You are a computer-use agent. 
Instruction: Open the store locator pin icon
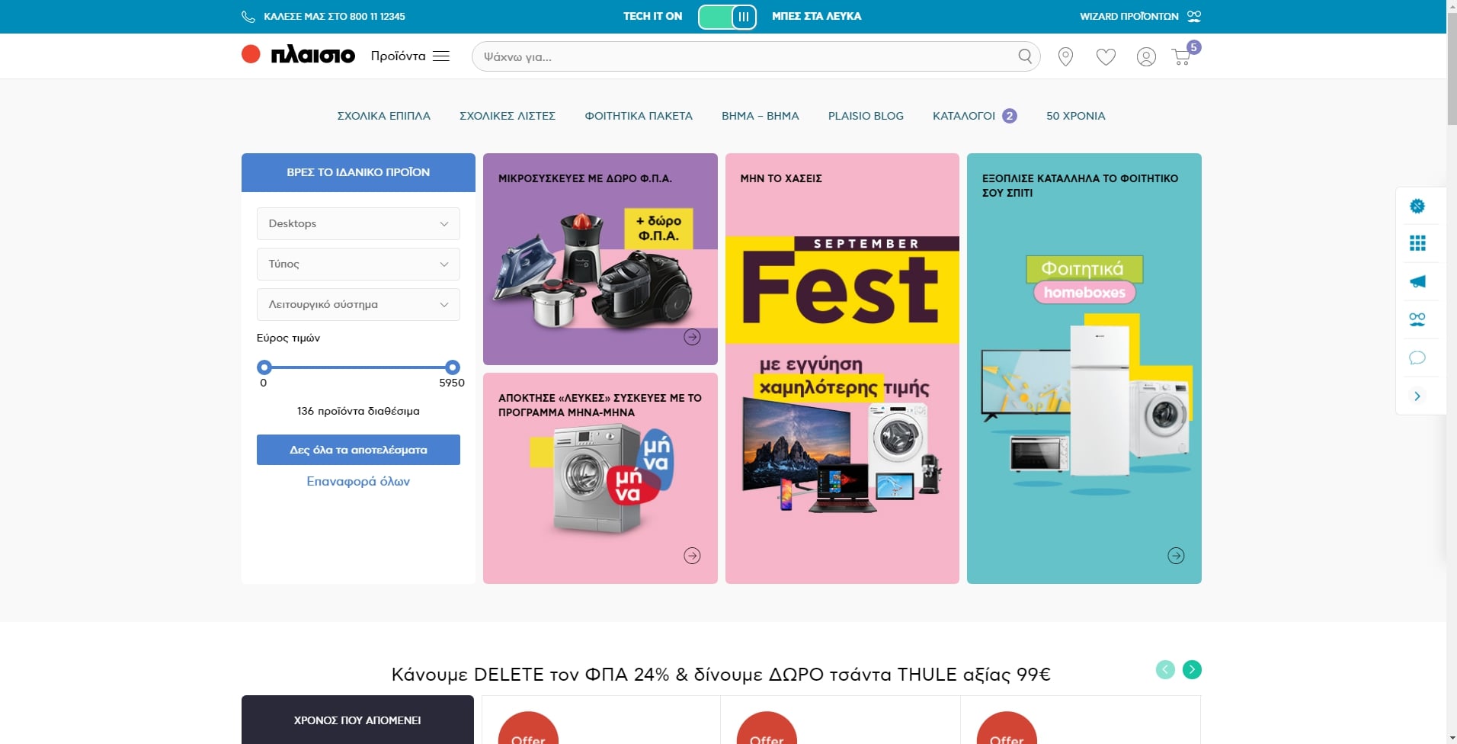click(x=1065, y=56)
